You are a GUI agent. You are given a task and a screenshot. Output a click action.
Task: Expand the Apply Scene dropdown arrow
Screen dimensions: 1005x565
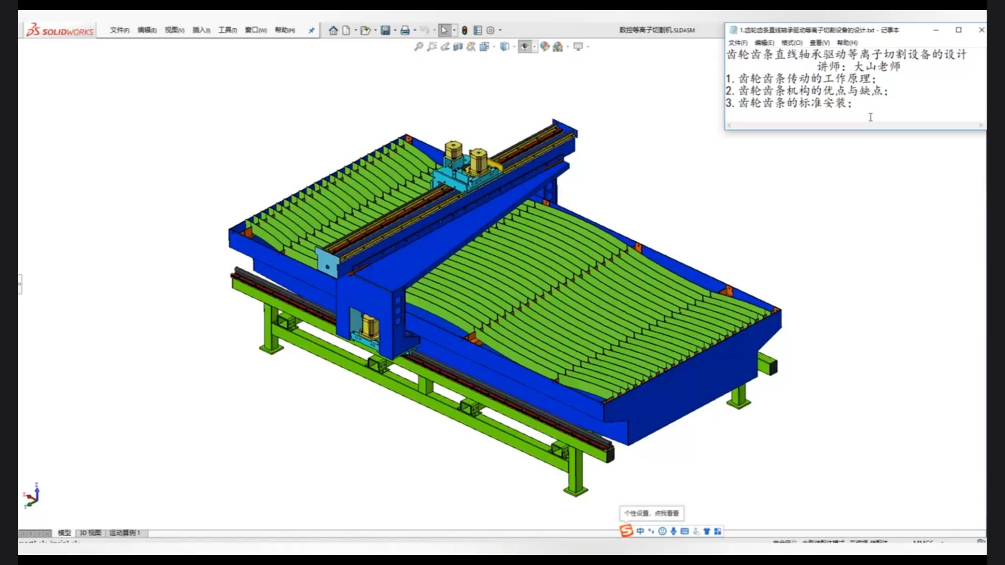568,47
